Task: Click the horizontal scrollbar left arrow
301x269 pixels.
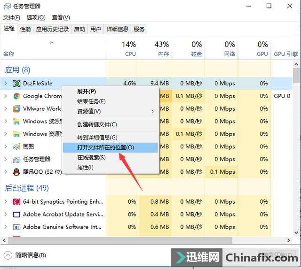Action: point(4,240)
